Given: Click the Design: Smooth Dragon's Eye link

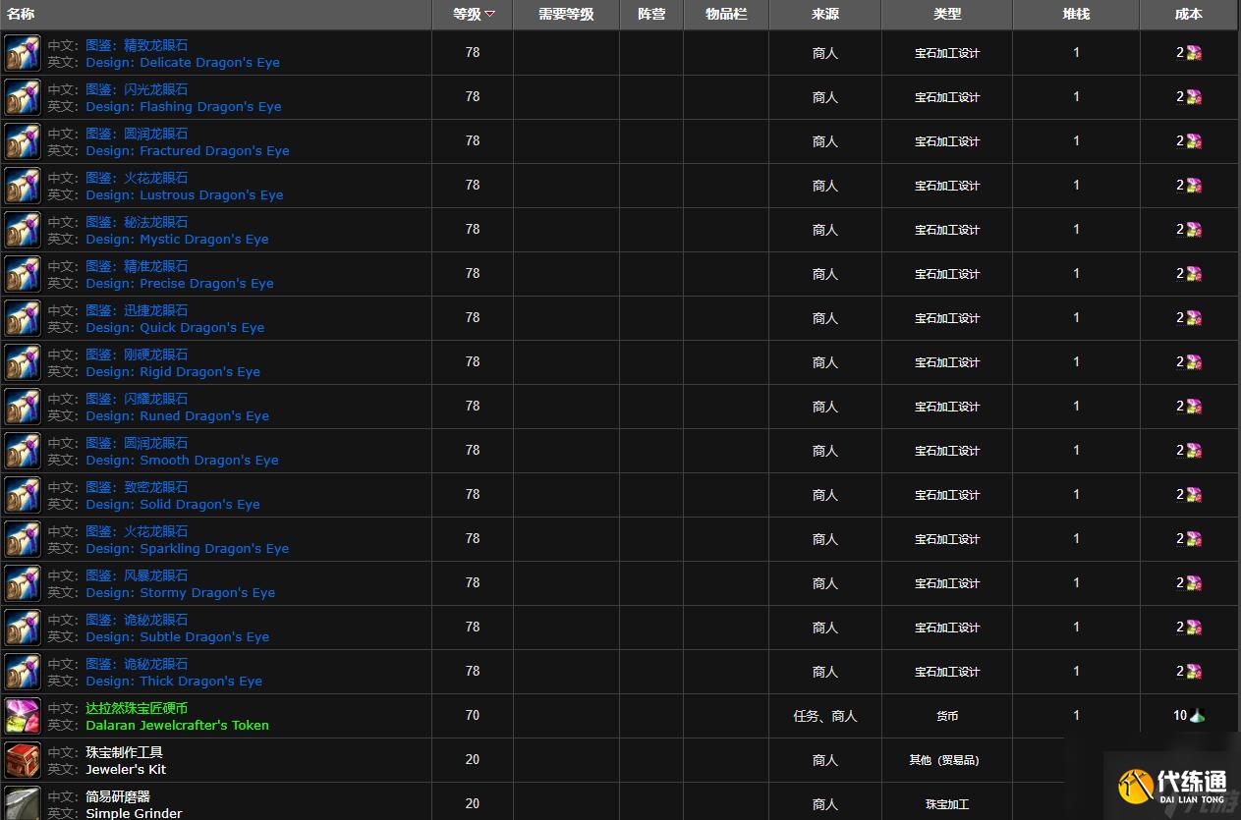Looking at the screenshot, I should (182, 460).
